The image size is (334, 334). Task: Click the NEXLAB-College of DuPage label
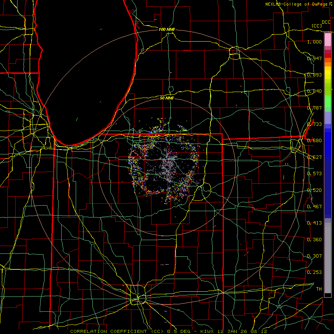[x=296, y=4]
